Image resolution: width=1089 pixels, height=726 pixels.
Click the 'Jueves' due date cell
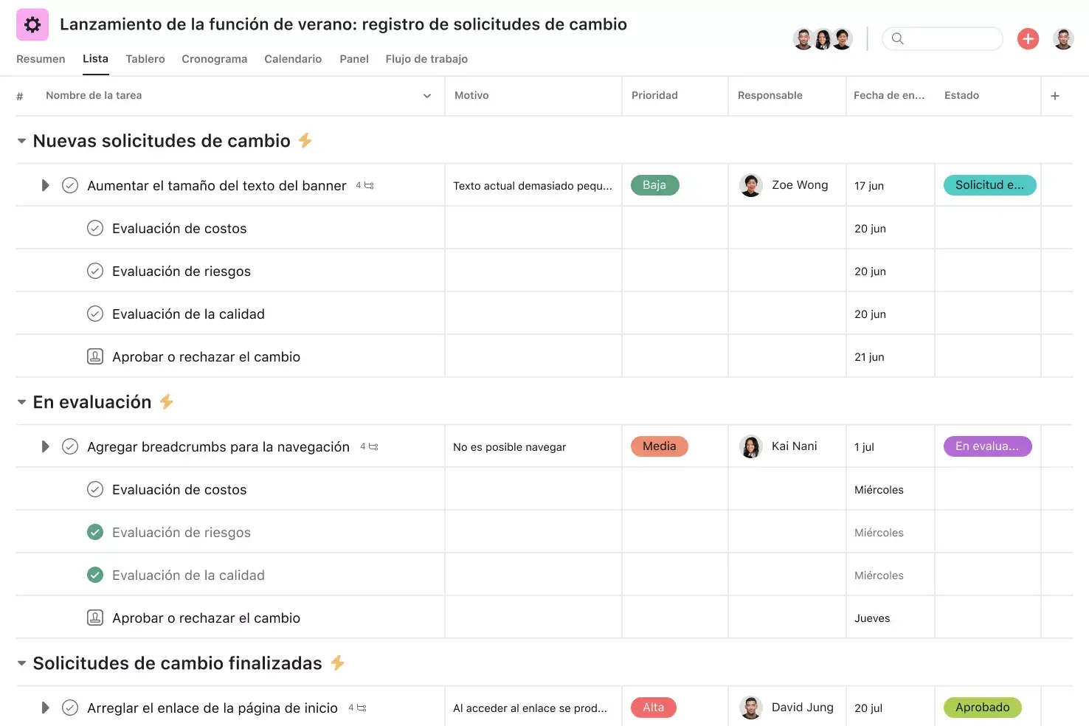coord(890,618)
